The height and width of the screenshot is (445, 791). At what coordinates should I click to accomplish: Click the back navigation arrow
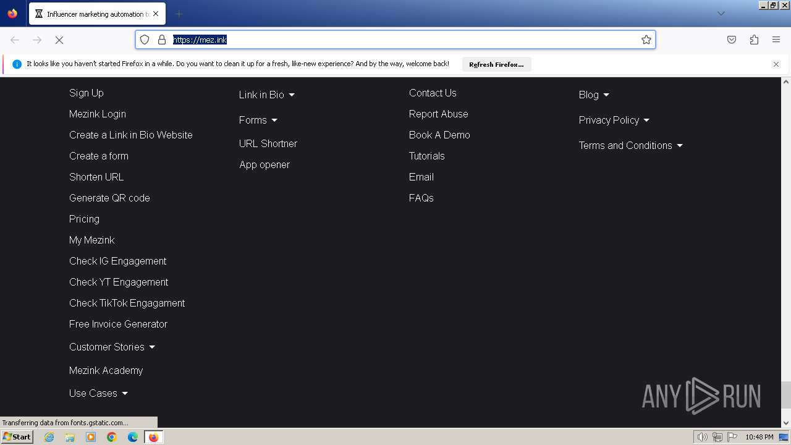[x=15, y=40]
